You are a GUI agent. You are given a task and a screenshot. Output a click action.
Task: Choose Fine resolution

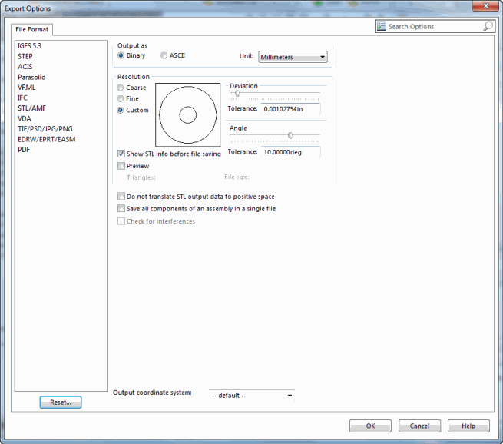[121, 98]
